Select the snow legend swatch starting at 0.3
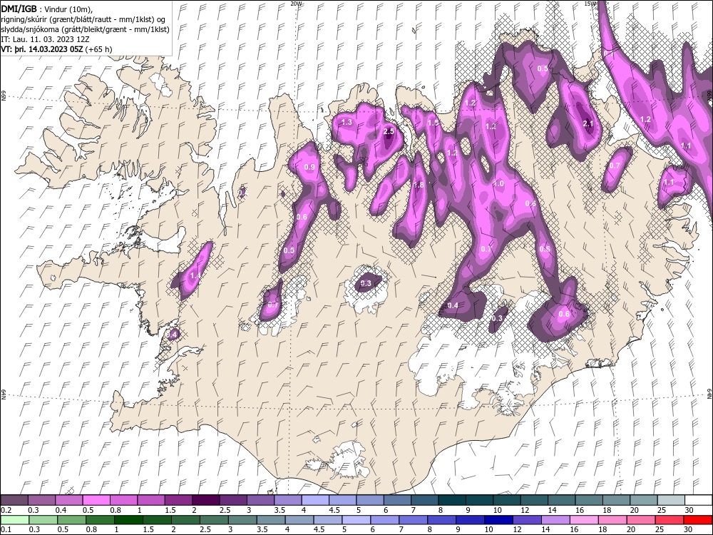Screen dimensions: 713x535 [41, 501]
